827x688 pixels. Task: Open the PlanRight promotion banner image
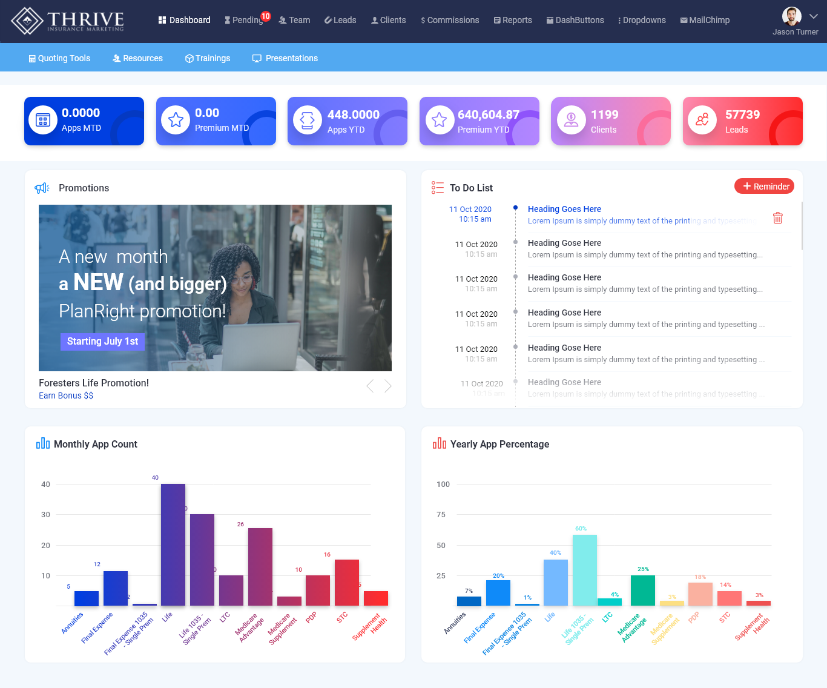pyautogui.click(x=215, y=288)
